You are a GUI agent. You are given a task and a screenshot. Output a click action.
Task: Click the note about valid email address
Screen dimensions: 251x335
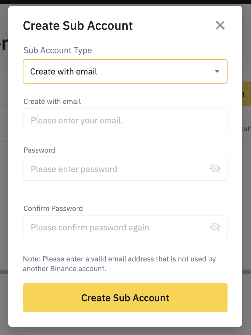[x=119, y=264]
